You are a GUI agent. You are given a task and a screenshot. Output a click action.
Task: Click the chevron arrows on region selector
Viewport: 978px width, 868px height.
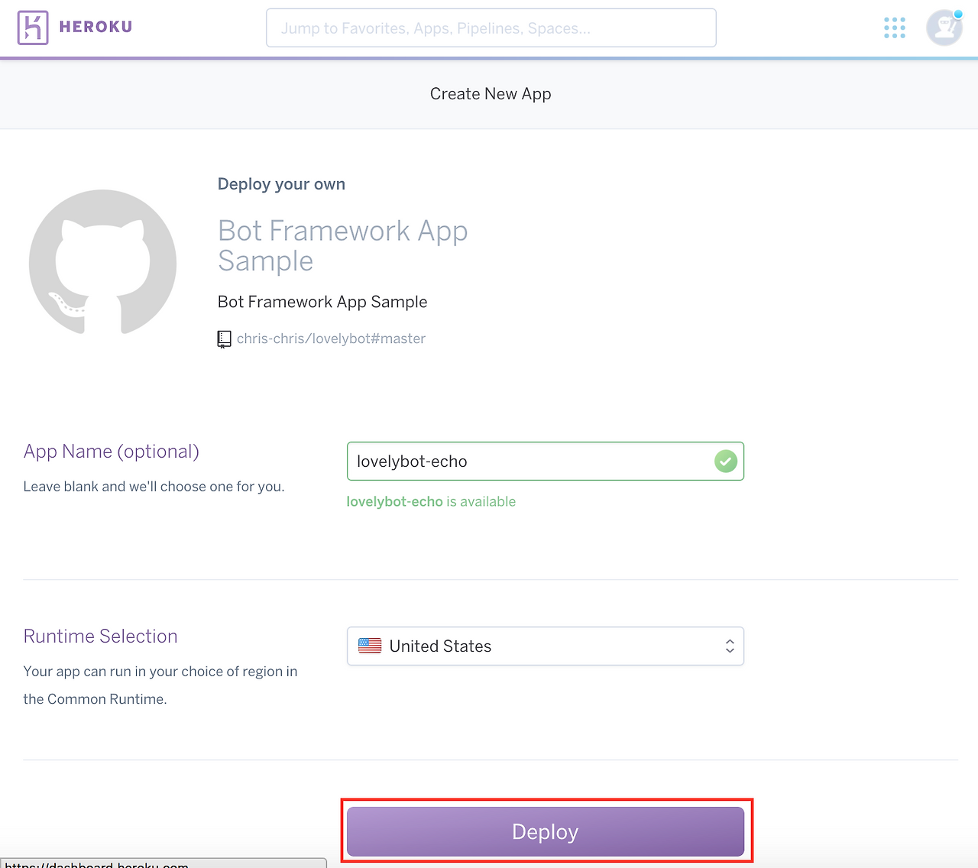click(x=730, y=646)
